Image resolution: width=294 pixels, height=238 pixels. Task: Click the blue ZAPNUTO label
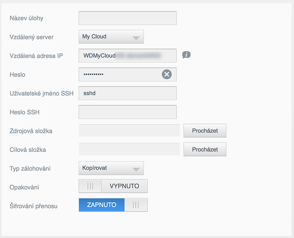[x=101, y=205]
